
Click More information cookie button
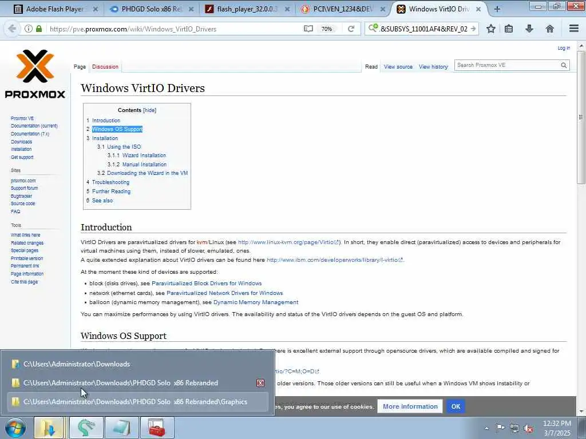(410, 406)
